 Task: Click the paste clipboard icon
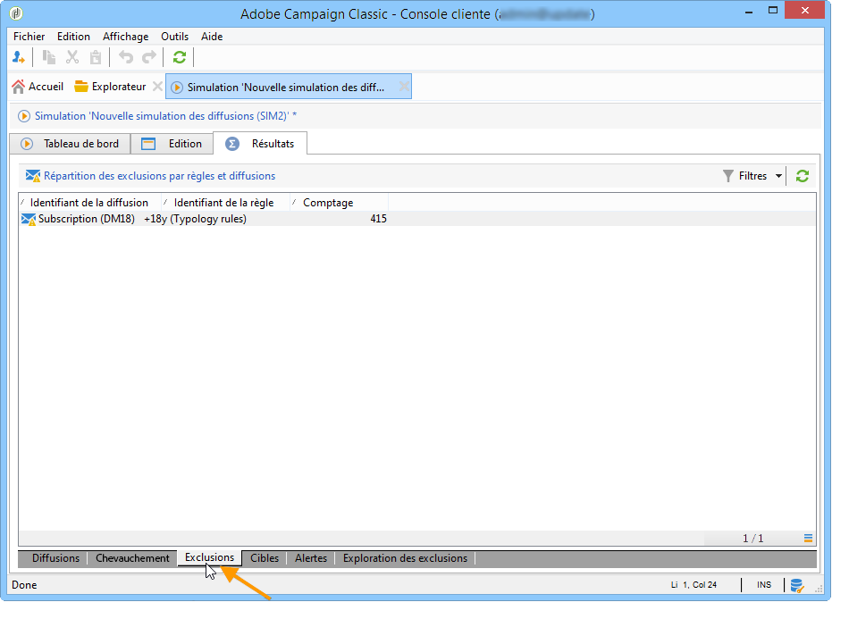point(96,57)
